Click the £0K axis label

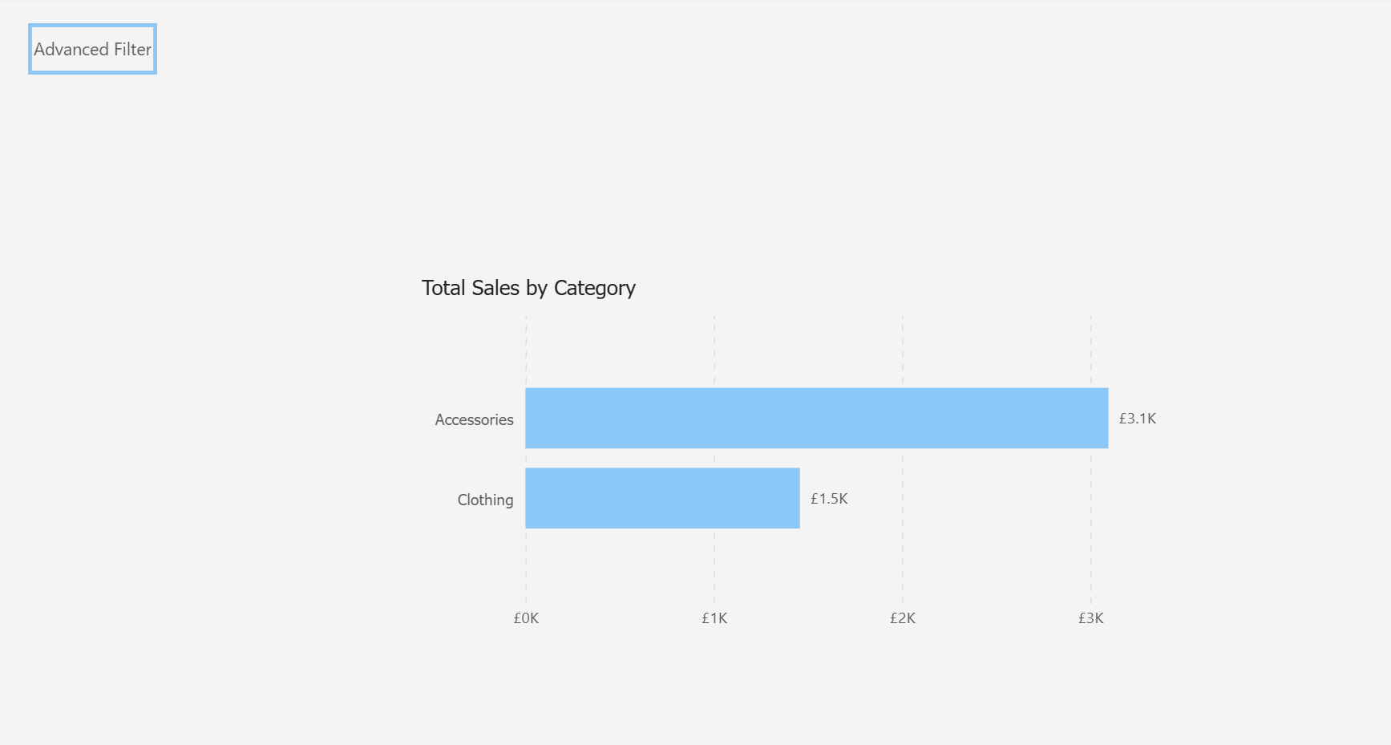coord(526,618)
